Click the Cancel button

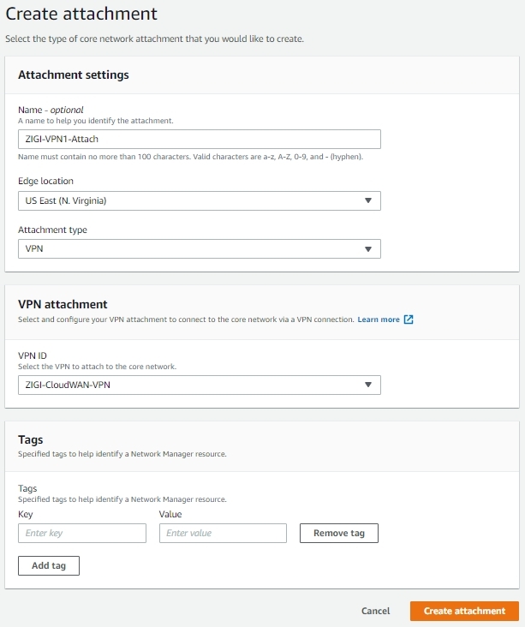coord(375,611)
